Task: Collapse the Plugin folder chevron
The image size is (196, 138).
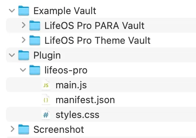Action: tap(12, 55)
